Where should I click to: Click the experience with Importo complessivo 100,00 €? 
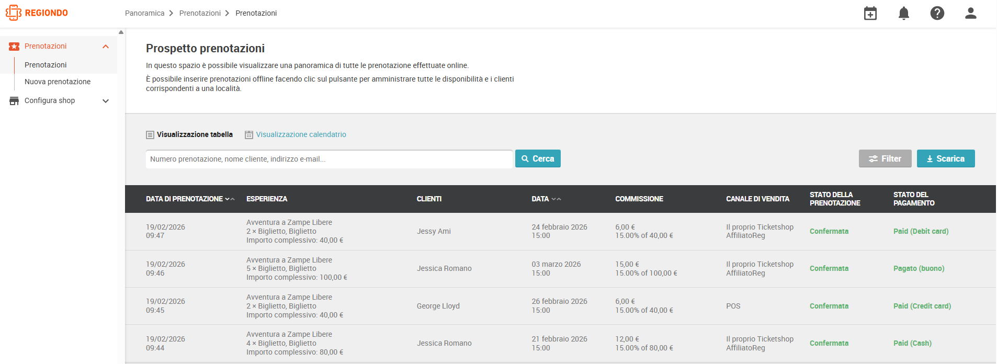tap(297, 268)
